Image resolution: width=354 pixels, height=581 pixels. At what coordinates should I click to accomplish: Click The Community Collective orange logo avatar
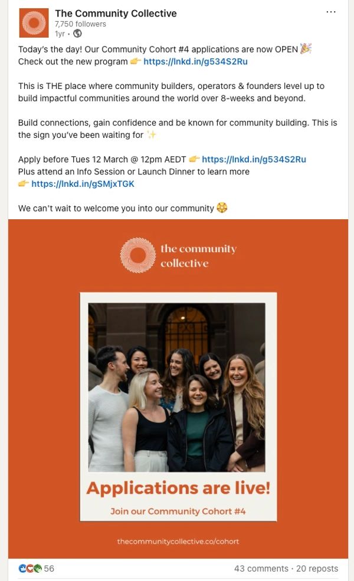[x=34, y=23]
